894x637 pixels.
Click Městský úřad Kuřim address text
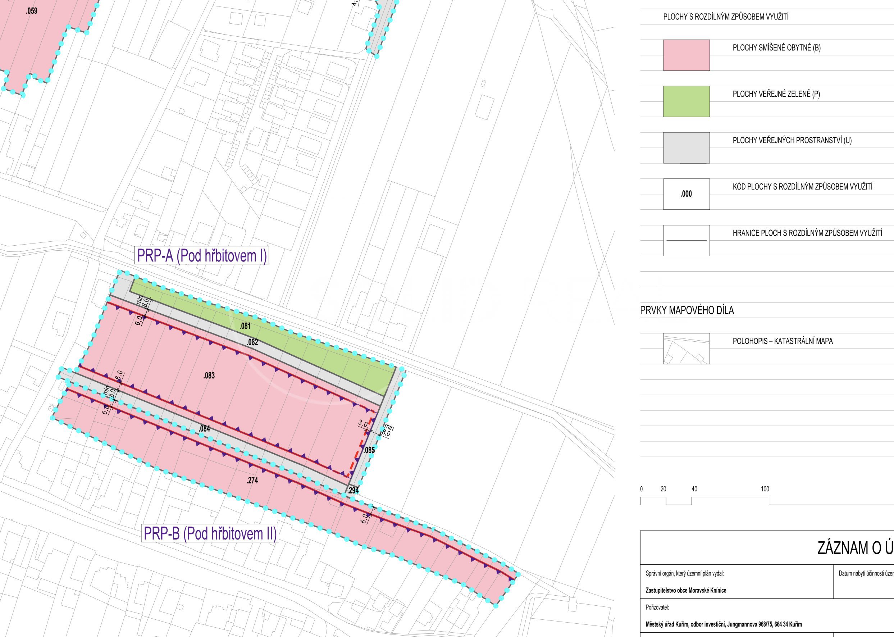point(724,624)
